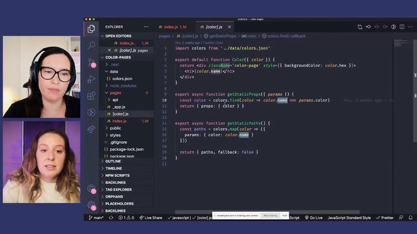Screen dimensions: 417x234
Task: Open errors and warnings in status bar
Action: click(126, 218)
